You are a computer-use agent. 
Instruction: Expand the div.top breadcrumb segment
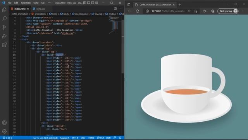coord(111,14)
